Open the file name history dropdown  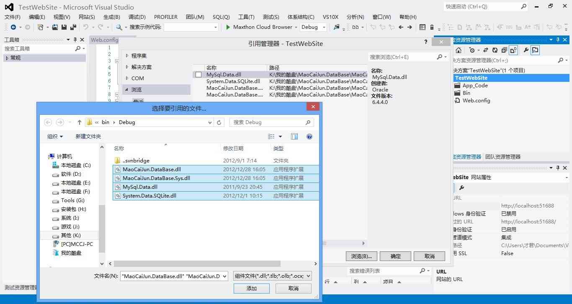click(x=224, y=276)
